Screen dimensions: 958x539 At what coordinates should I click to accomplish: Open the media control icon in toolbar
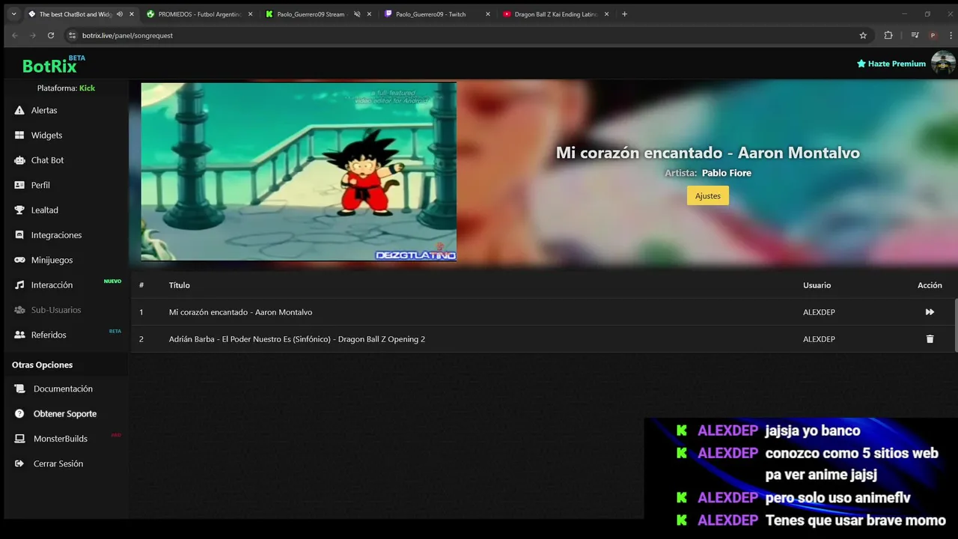click(x=915, y=35)
